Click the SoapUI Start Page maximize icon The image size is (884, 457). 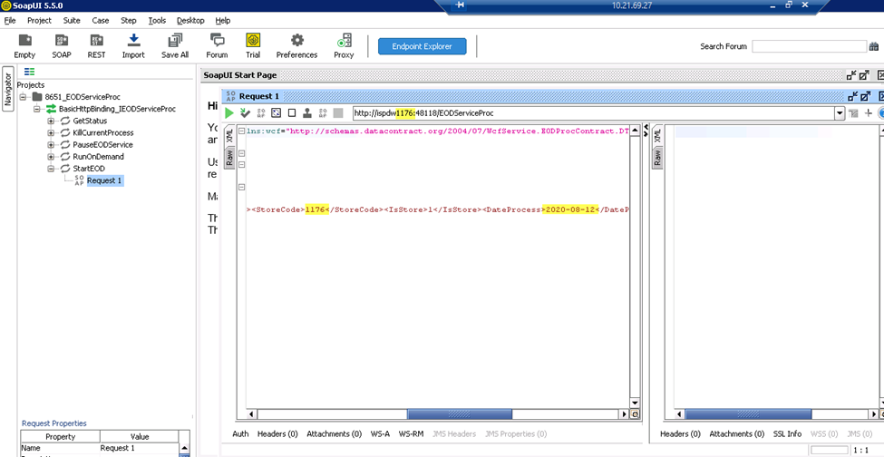pos(865,75)
